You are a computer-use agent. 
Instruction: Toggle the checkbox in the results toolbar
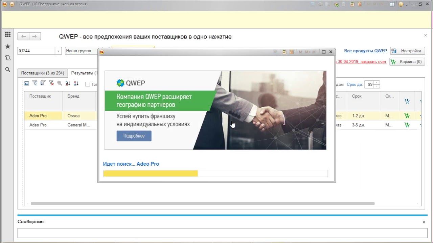[88, 84]
